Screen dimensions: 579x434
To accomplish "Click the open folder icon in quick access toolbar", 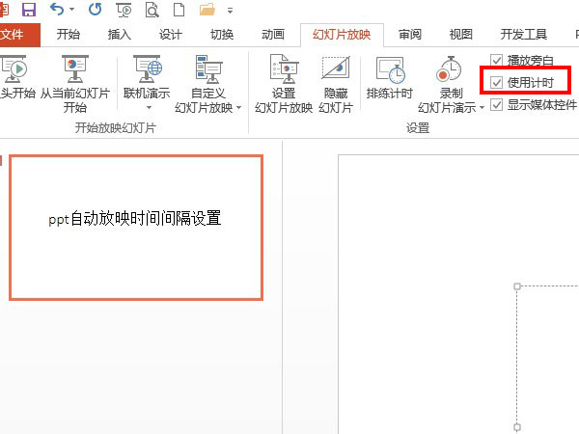I will coord(207,10).
